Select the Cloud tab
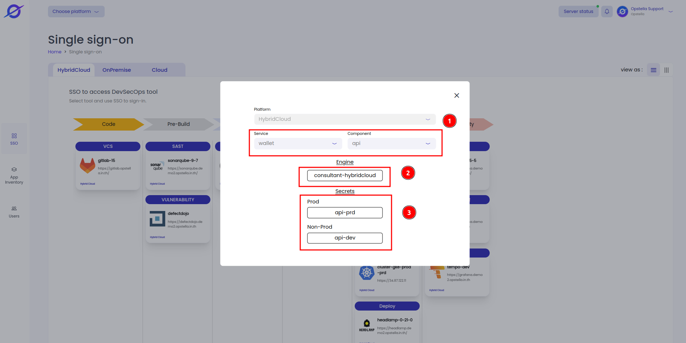The width and height of the screenshot is (686, 343). tap(160, 70)
